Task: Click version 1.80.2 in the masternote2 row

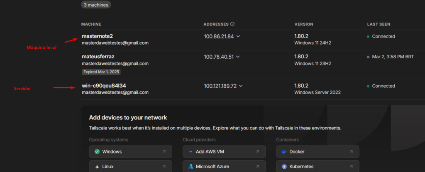Action: [301, 36]
